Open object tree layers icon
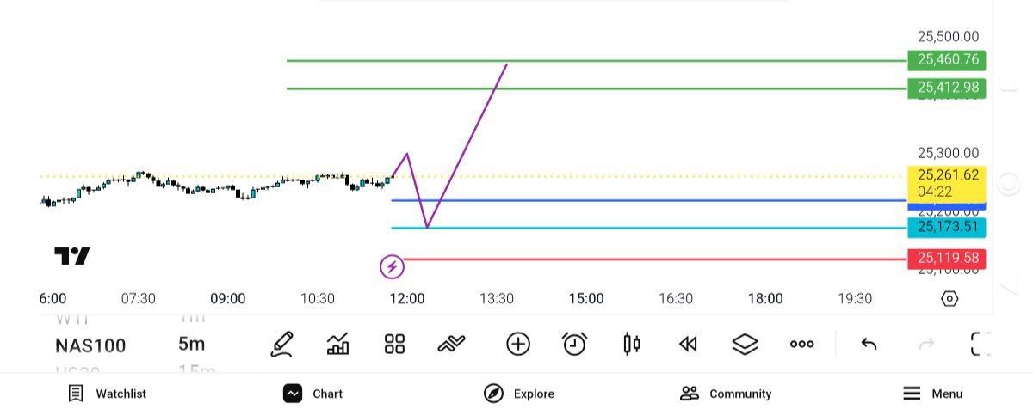Viewport: 1033px width, 415px height. coord(745,345)
